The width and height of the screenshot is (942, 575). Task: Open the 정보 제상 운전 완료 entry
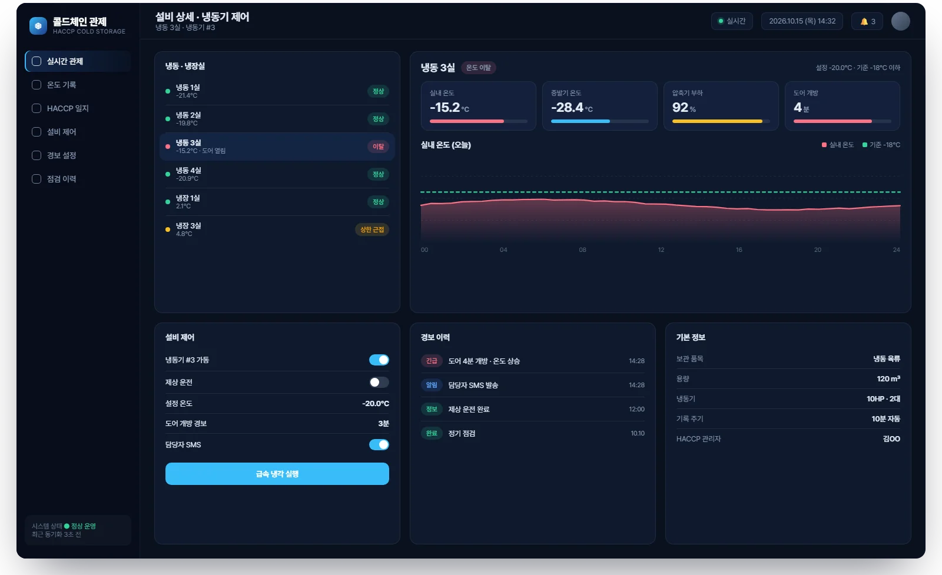[533, 409]
